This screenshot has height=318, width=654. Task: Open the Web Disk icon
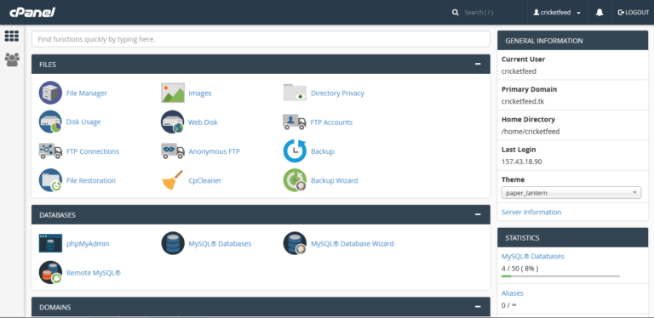173,122
